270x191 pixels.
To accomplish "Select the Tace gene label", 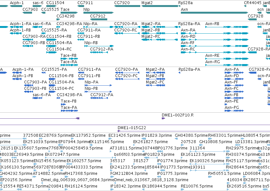I will pos(65,10).
